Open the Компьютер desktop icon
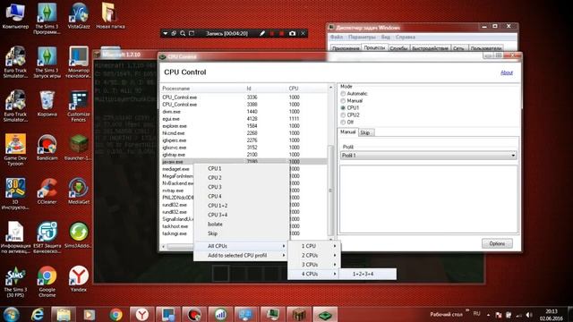Image resolution: width=573 pixels, height=322 pixels. coord(15,16)
